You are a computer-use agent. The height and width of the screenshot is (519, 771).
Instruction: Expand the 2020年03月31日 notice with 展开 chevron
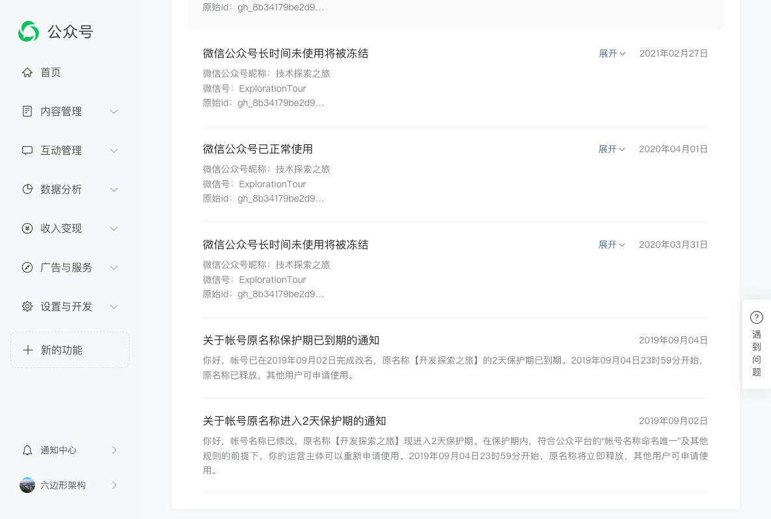point(612,245)
